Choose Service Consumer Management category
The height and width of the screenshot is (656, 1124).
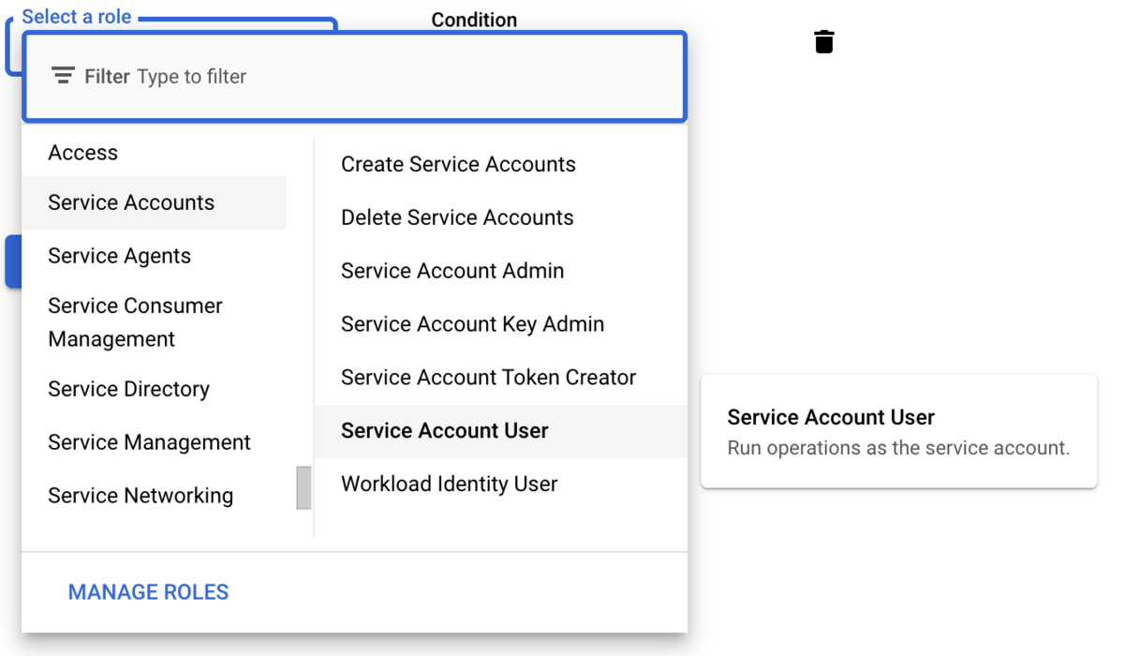click(x=135, y=322)
